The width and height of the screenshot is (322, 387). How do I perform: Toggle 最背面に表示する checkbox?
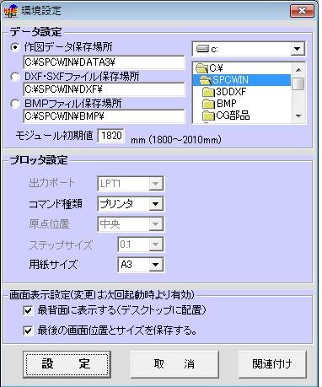coord(28,310)
